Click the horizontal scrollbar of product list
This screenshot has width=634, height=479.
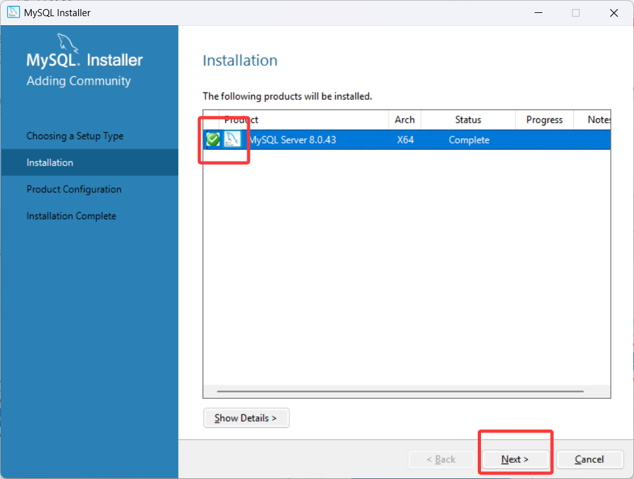point(400,392)
